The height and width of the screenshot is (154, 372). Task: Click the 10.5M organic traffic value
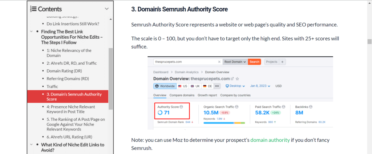[x=211, y=113]
